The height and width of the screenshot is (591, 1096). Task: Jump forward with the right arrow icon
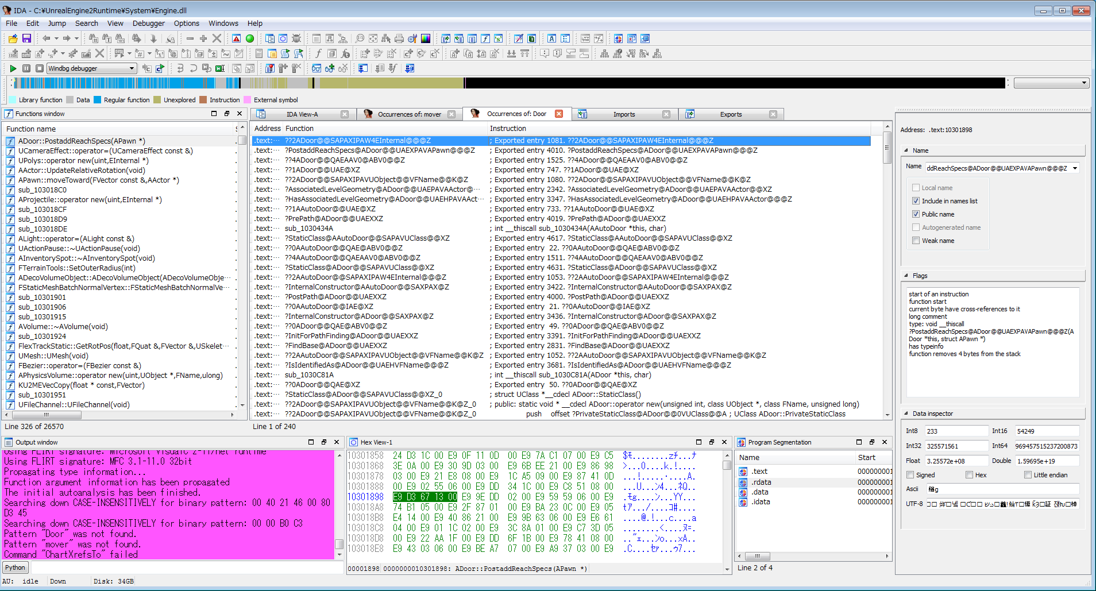pos(67,38)
